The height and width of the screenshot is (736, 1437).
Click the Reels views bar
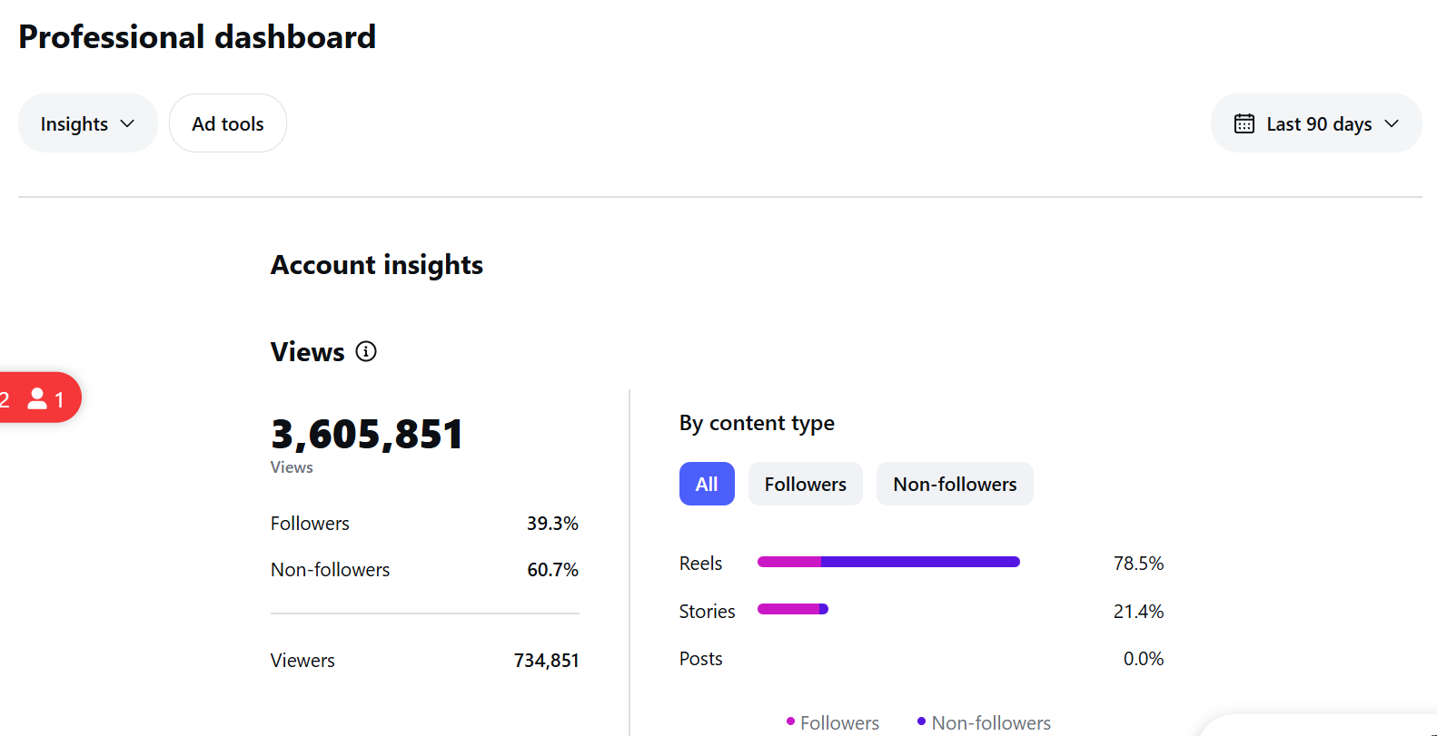click(888, 562)
